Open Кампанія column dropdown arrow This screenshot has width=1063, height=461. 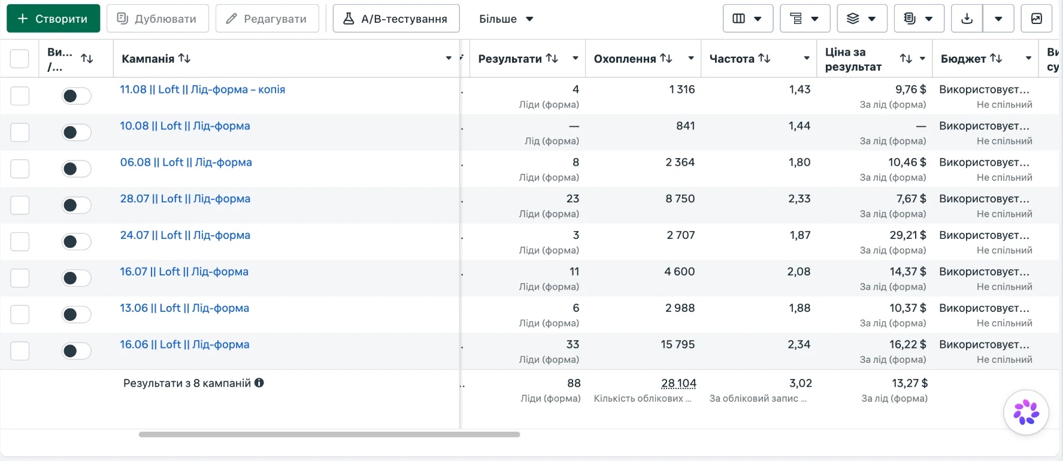[449, 58]
